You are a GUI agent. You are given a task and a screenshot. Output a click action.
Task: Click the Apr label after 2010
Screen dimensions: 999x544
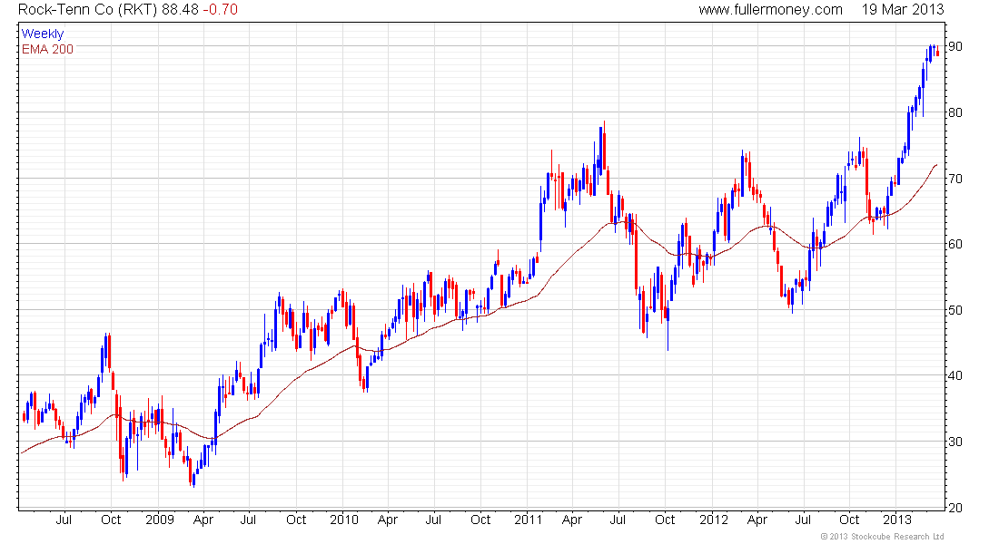tap(388, 520)
